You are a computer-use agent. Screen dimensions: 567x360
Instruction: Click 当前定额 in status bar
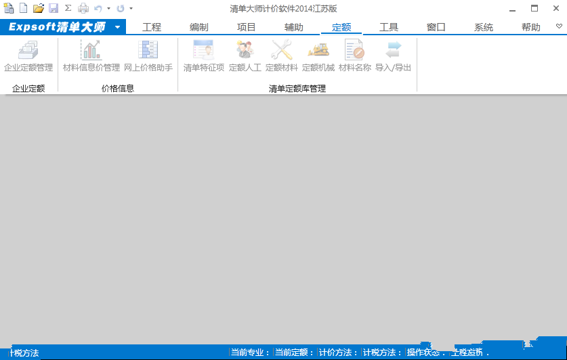295,353
